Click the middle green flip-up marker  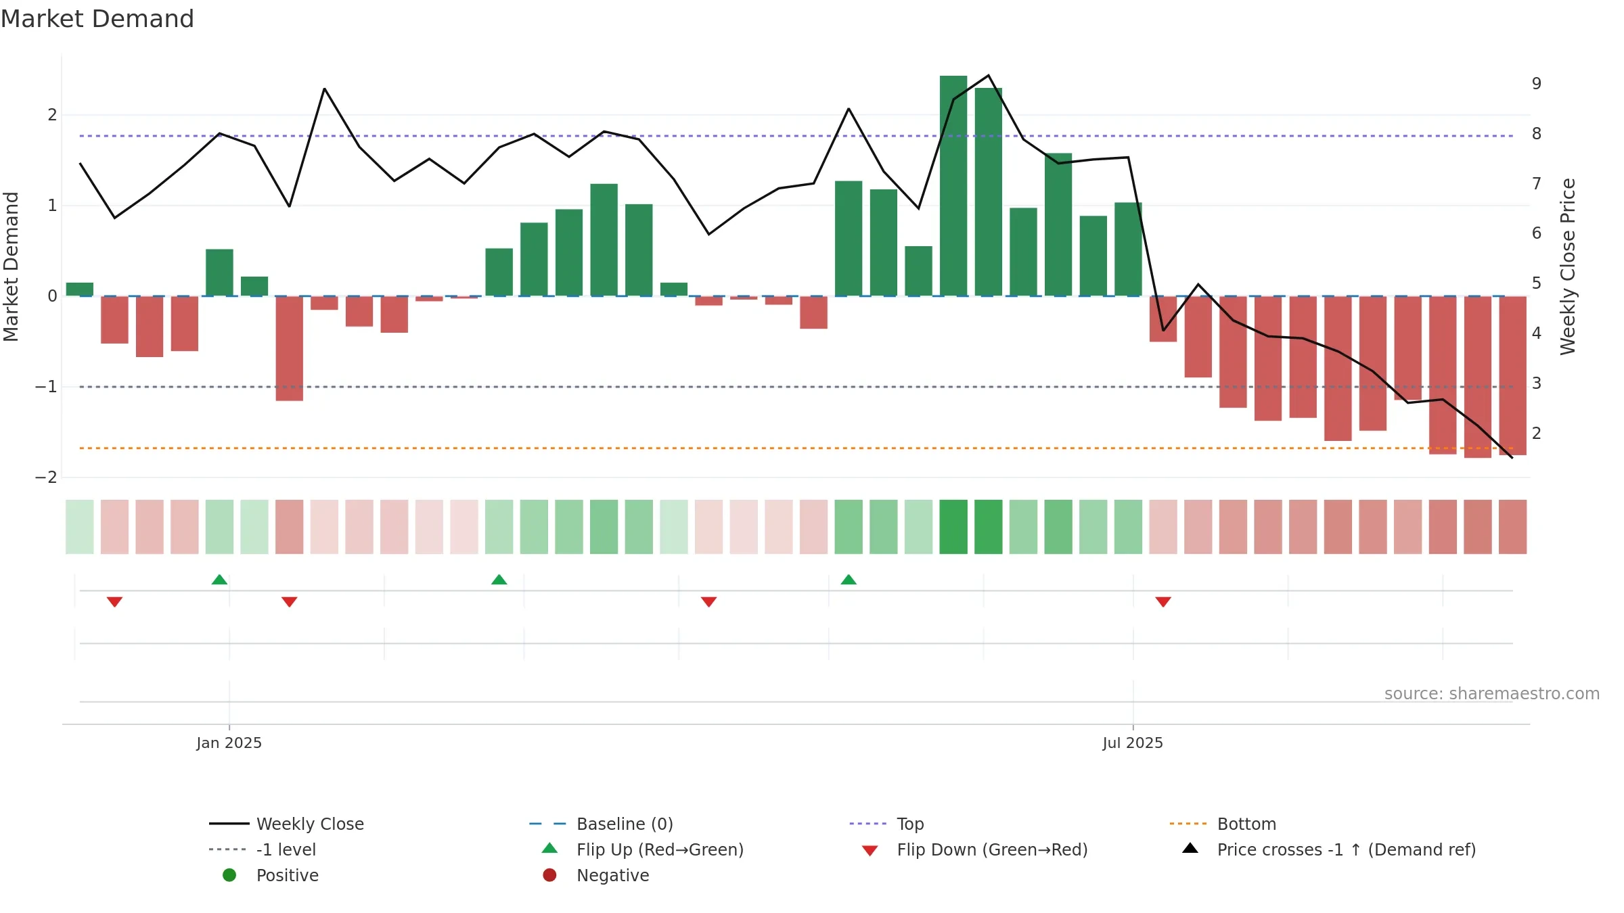[499, 580]
